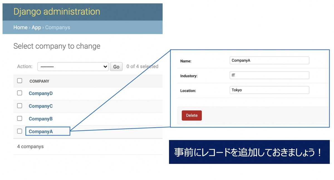This screenshot has width=334, height=180.
Task: Open the CompanyA change page
Action: click(41, 131)
